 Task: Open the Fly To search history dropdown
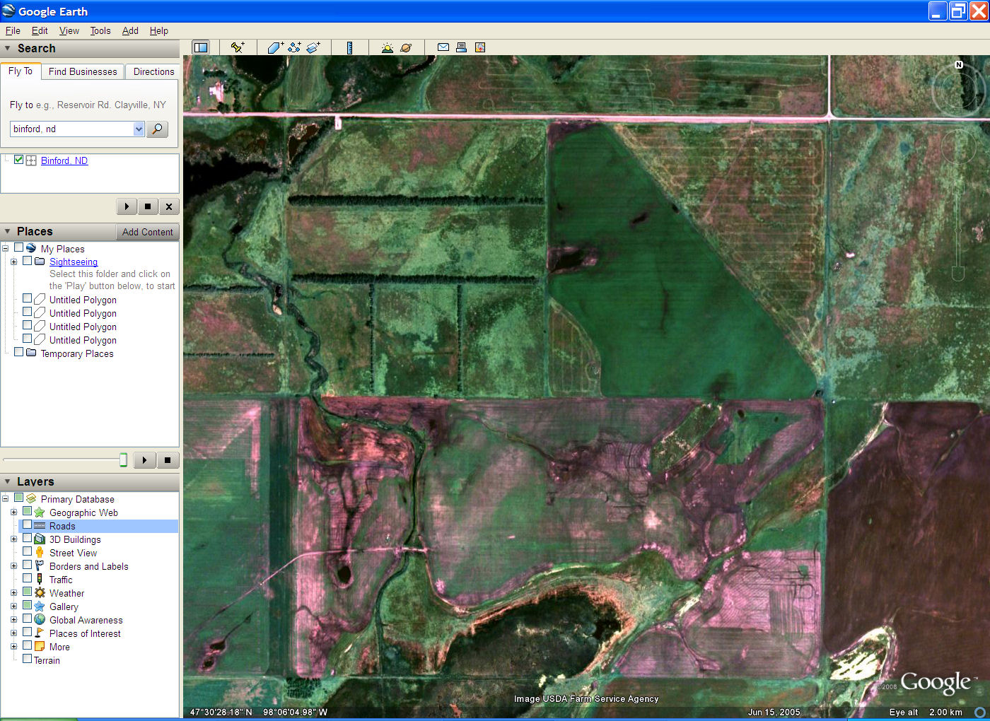point(139,129)
